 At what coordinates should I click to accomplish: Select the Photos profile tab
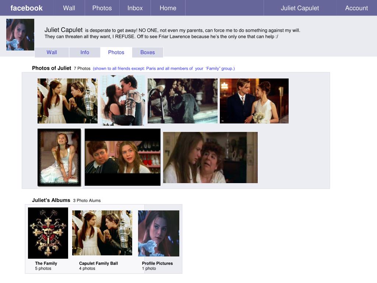click(x=116, y=52)
